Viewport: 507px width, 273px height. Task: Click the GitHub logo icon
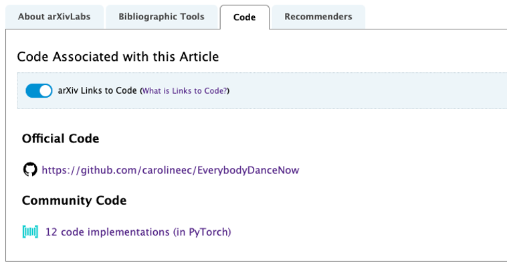[30, 170]
